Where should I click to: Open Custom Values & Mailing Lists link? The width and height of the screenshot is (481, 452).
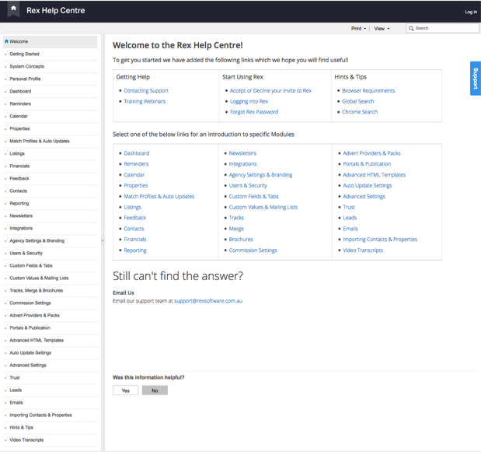(x=263, y=207)
